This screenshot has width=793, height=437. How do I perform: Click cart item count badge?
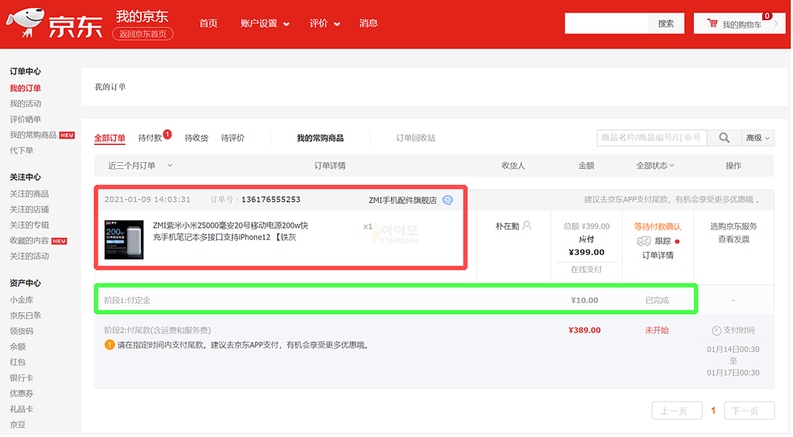pyautogui.click(x=767, y=16)
